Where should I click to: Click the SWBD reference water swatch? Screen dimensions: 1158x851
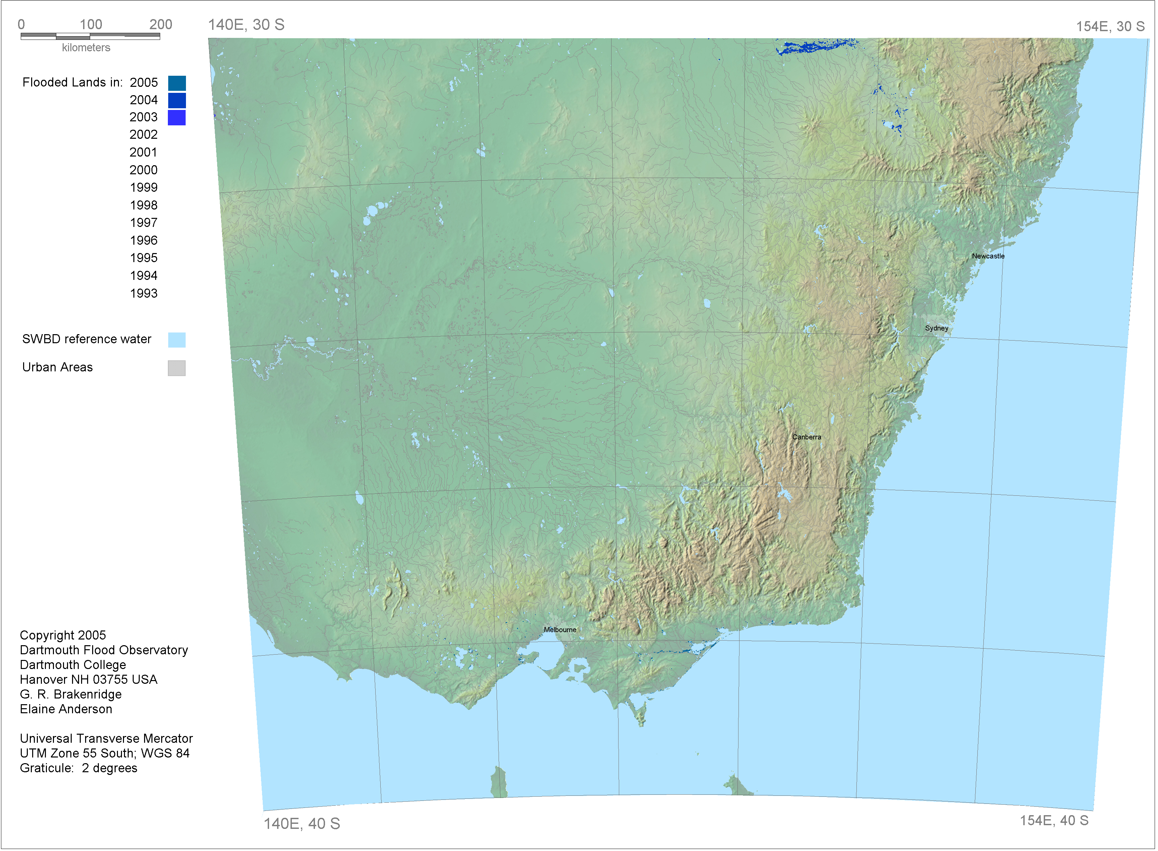pos(177,340)
